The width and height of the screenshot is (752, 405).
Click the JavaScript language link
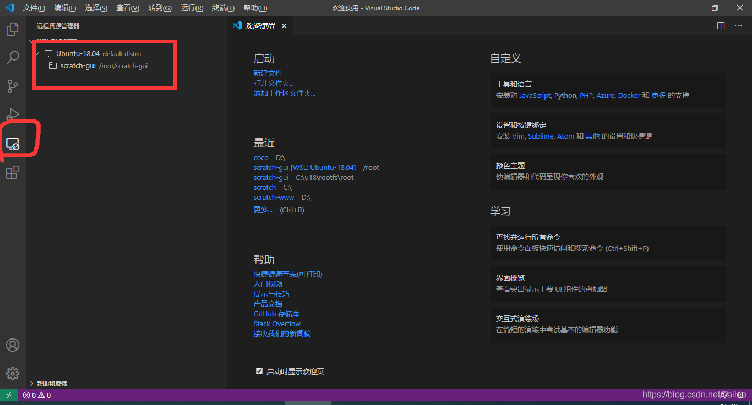click(x=535, y=95)
